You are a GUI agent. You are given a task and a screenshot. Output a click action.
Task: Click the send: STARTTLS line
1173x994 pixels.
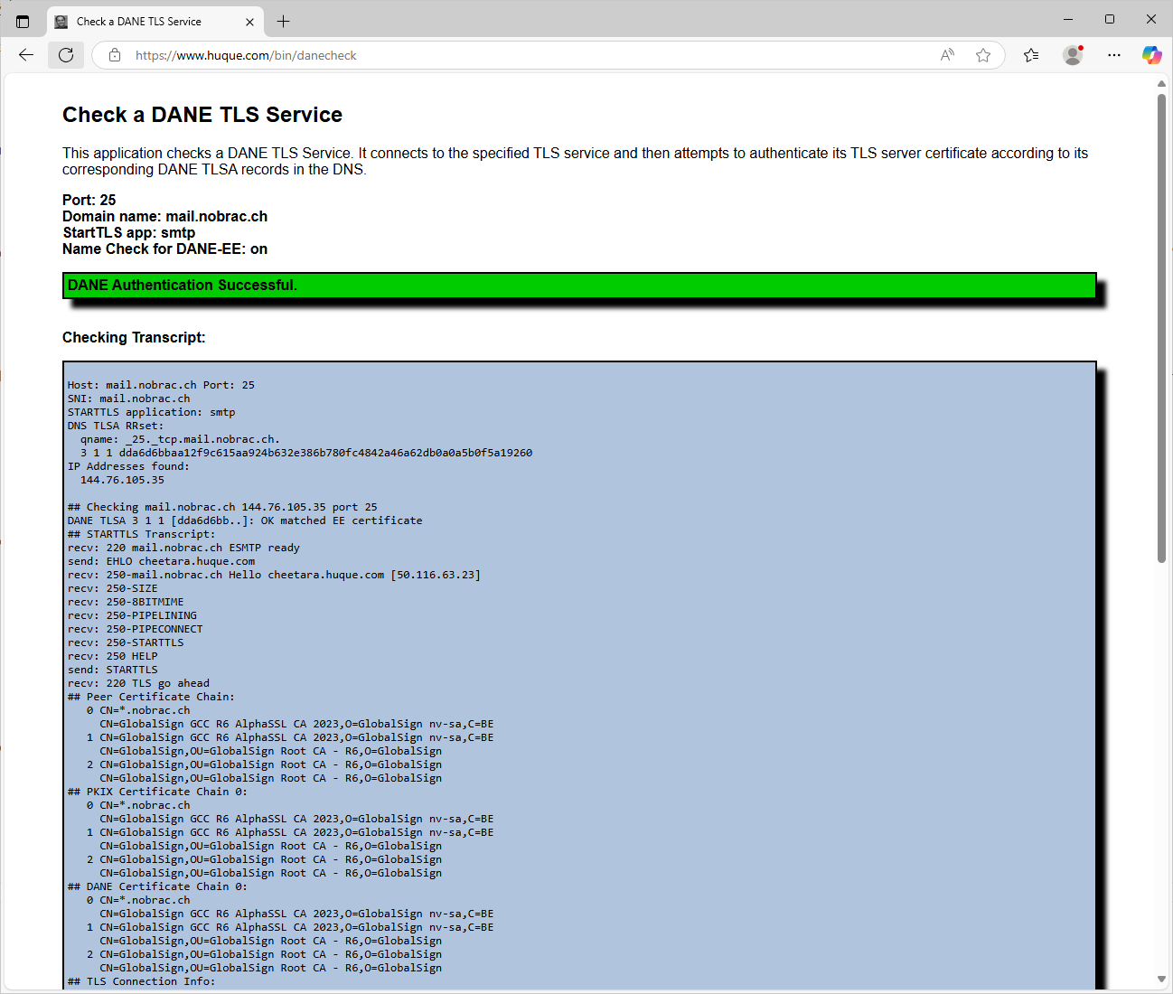(112, 670)
